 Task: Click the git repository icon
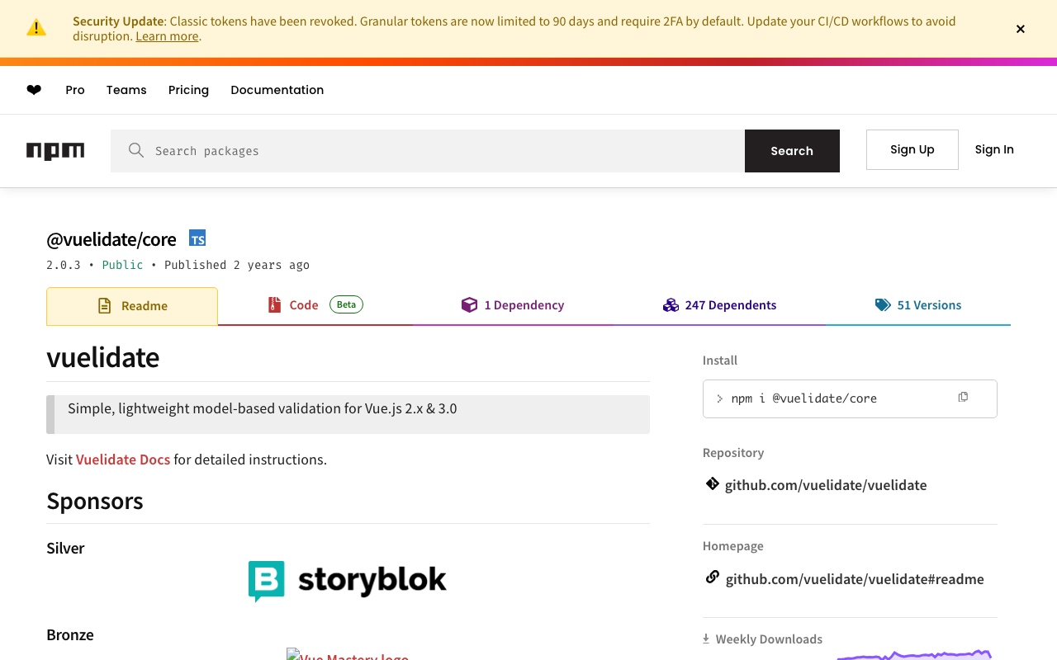point(712,484)
